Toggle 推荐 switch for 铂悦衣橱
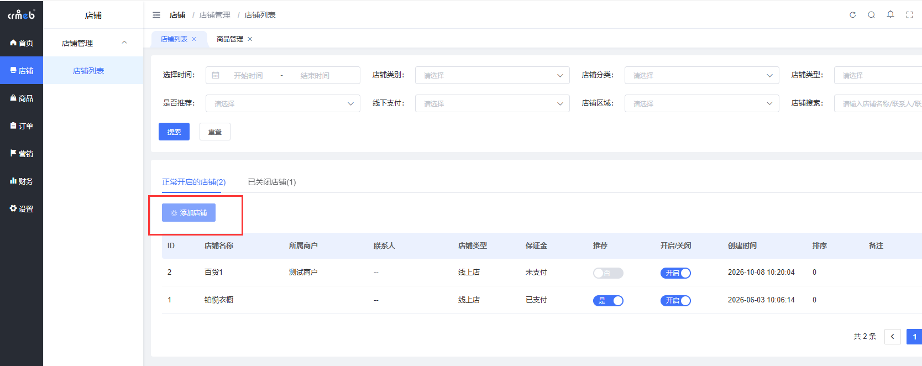 click(608, 300)
